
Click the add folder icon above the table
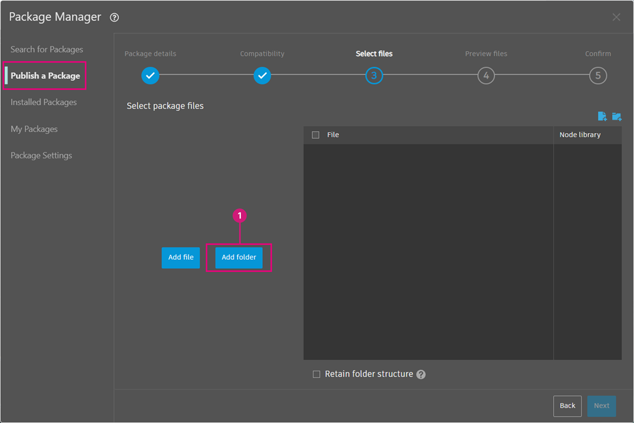[616, 117]
